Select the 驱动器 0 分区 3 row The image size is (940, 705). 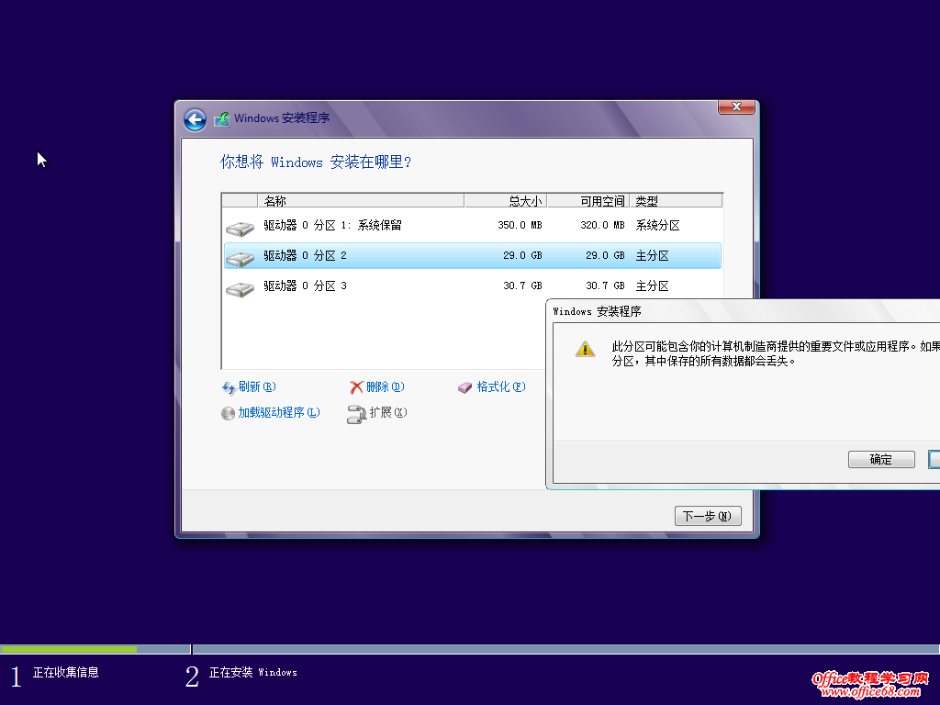pyautogui.click(x=367, y=285)
